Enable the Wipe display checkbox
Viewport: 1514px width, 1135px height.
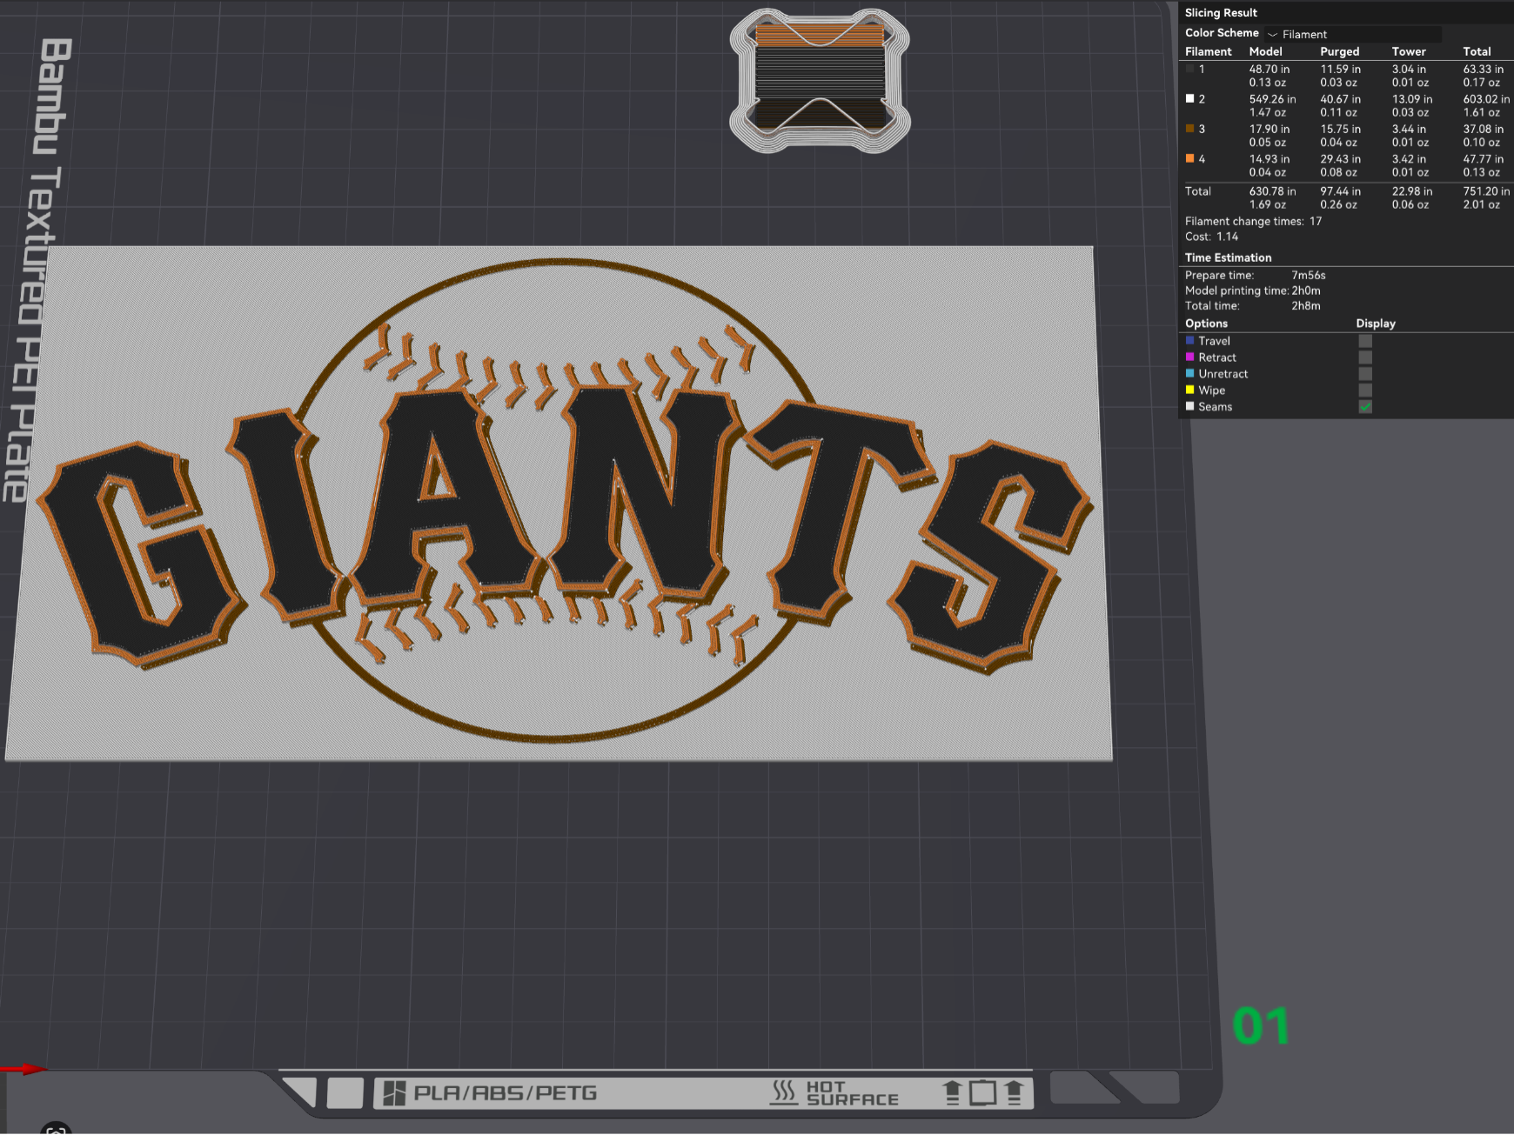coord(1365,391)
